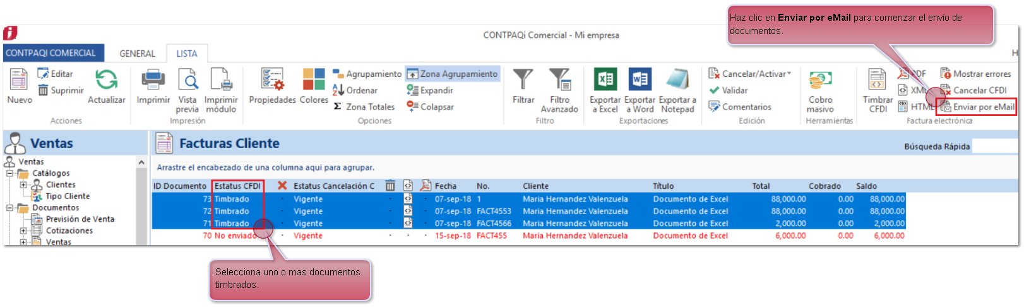Refresh the list with Actualizar
The height and width of the screenshot is (308, 1024).
106,86
